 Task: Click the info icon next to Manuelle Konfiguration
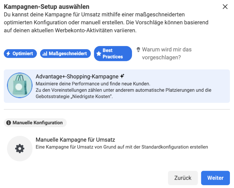[9, 123]
